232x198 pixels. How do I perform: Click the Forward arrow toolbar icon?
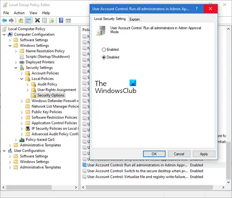(x=11, y=20)
